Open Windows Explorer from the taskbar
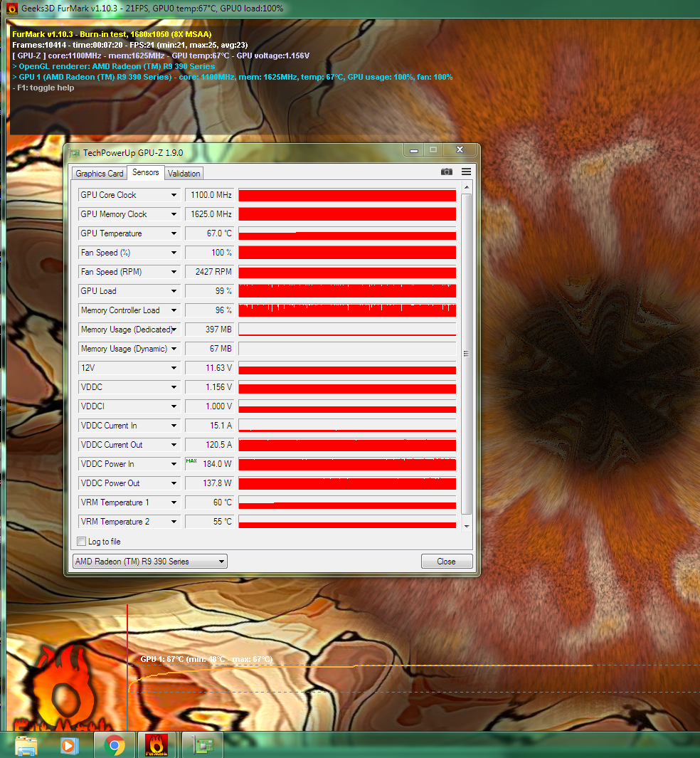This screenshot has height=758, width=700. point(26,745)
